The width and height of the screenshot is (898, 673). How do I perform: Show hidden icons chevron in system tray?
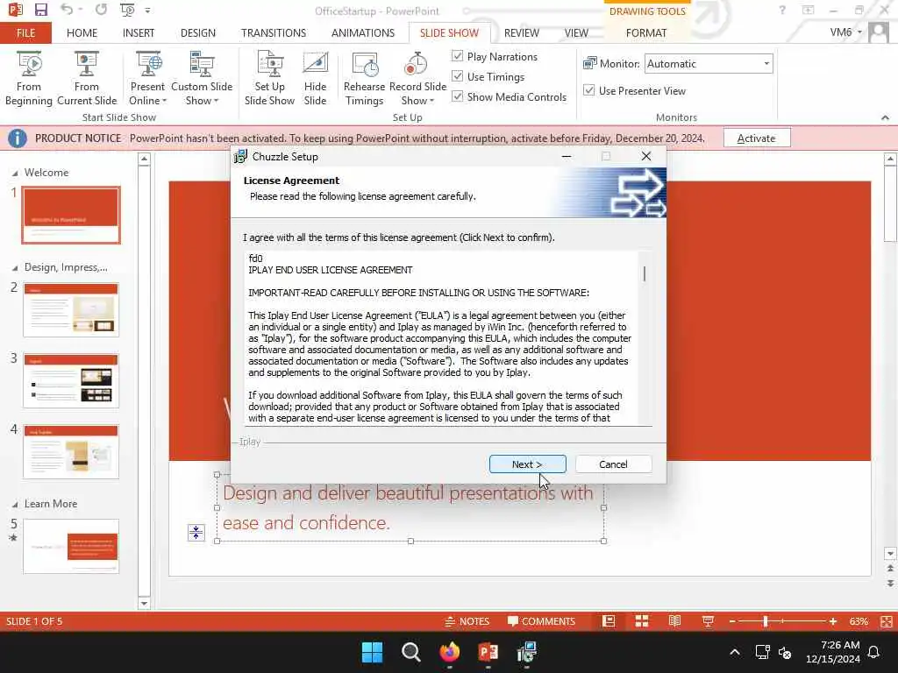point(735,652)
